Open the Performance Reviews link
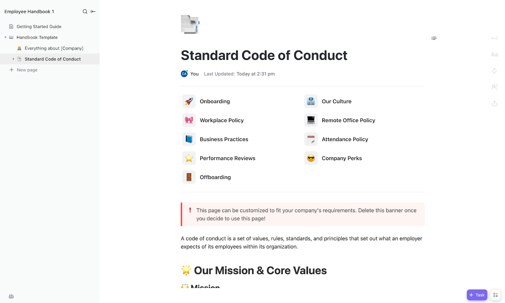Viewport: 505px width, 303px height. click(227, 158)
